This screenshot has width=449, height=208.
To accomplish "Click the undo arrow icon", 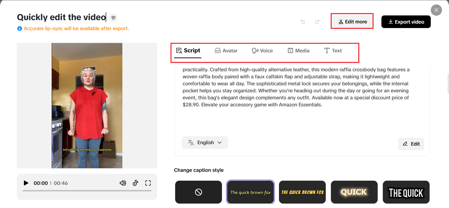I will click(x=303, y=22).
